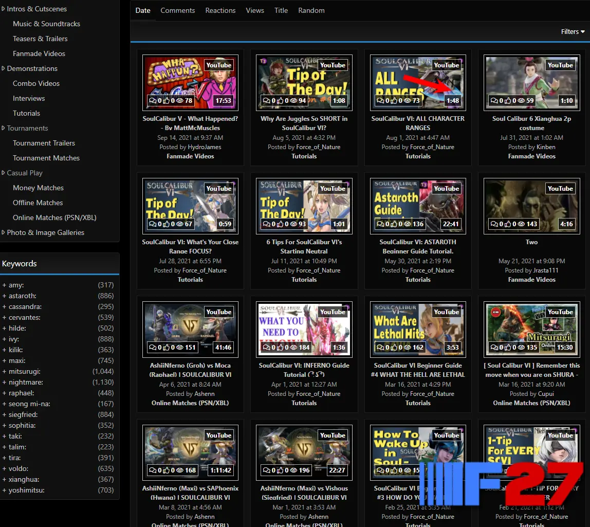Open the Filters dropdown

coord(573,32)
